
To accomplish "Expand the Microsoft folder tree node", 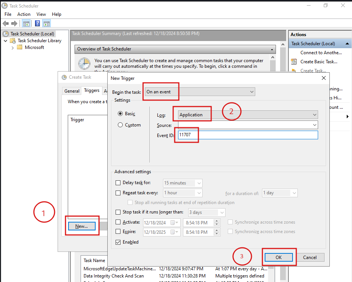I will pyautogui.click(x=13, y=47).
